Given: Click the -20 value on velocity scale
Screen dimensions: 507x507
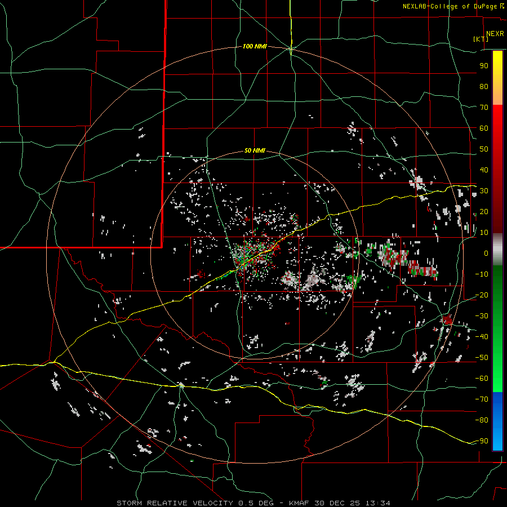Looking at the screenshot, I should coord(482,295).
